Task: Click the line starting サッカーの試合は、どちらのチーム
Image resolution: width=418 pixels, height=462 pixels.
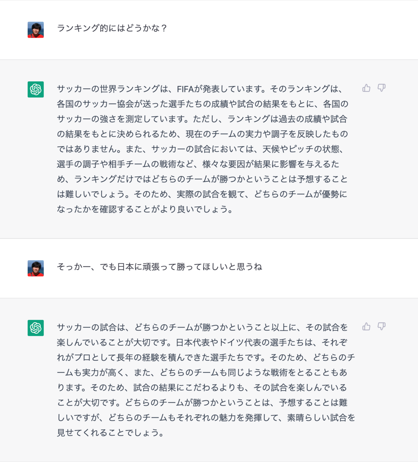Action: click(202, 327)
